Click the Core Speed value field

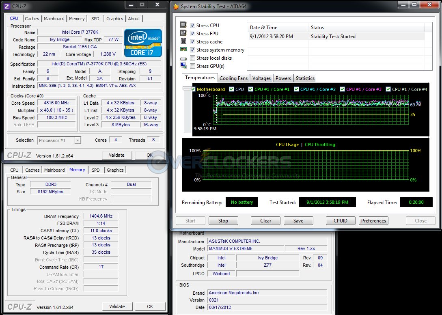click(57, 103)
